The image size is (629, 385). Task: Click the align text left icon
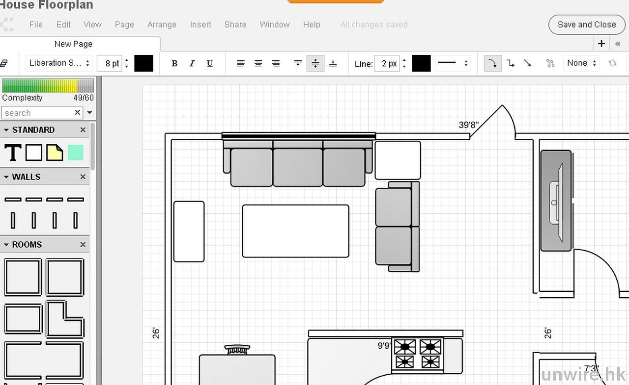241,63
